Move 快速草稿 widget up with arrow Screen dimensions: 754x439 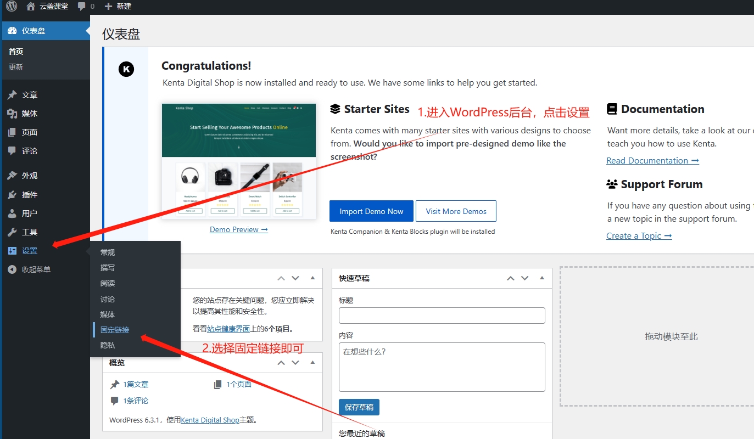coord(511,278)
